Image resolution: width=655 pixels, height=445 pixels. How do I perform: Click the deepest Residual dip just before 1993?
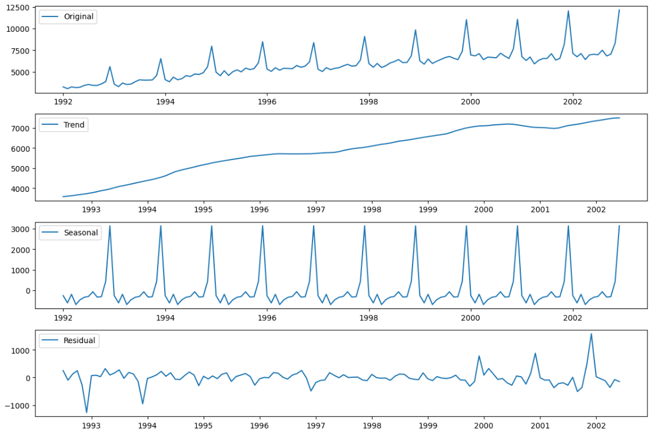[x=87, y=412]
